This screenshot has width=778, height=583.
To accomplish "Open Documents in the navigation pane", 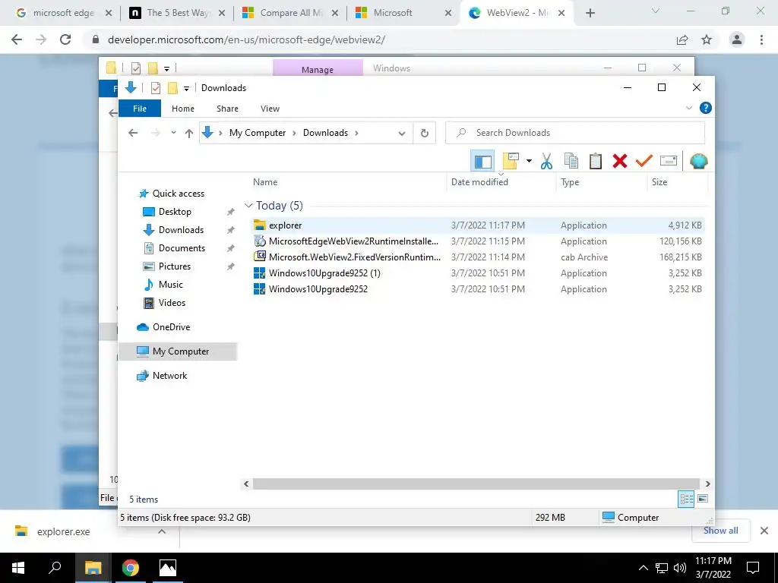I will (x=182, y=248).
